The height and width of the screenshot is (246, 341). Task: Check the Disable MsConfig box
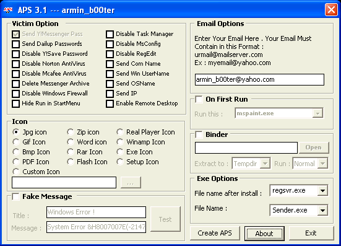(x=110, y=44)
